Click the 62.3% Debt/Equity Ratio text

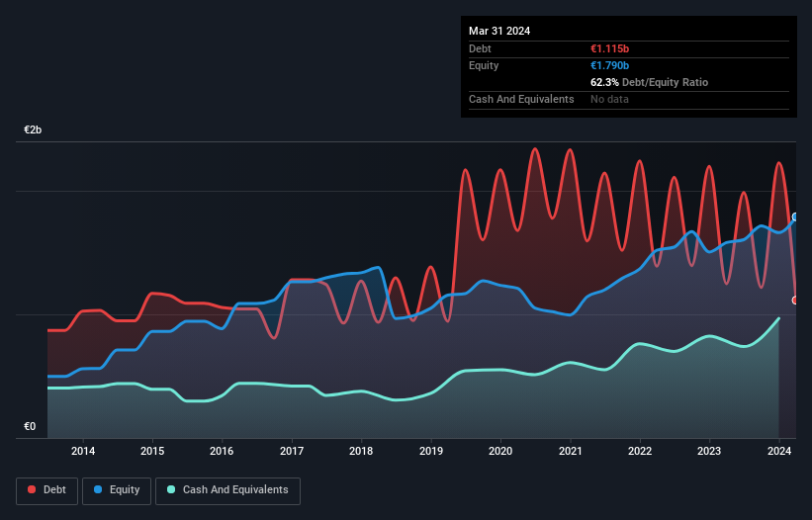pos(649,82)
